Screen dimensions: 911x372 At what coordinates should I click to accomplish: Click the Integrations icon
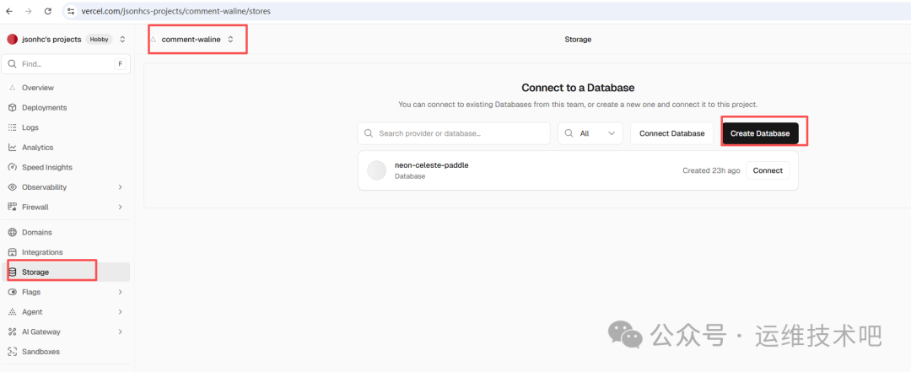pos(12,252)
